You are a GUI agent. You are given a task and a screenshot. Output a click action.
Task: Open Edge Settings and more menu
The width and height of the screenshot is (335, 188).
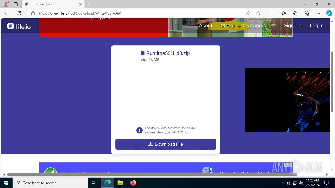pos(318,13)
